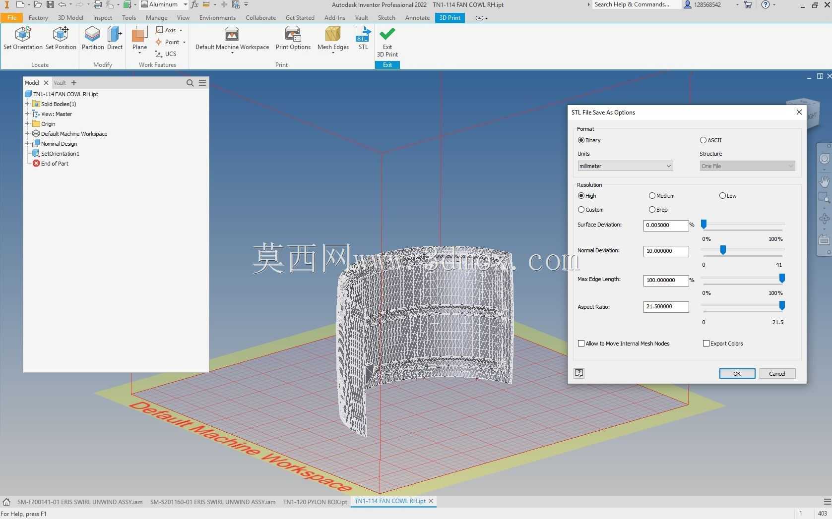Click the fx parameters icon

(194, 4)
